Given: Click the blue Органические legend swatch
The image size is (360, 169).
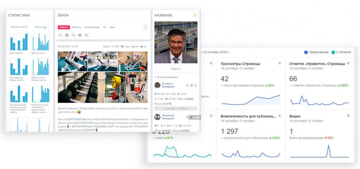Looking at the screenshot, I should click(306, 52).
